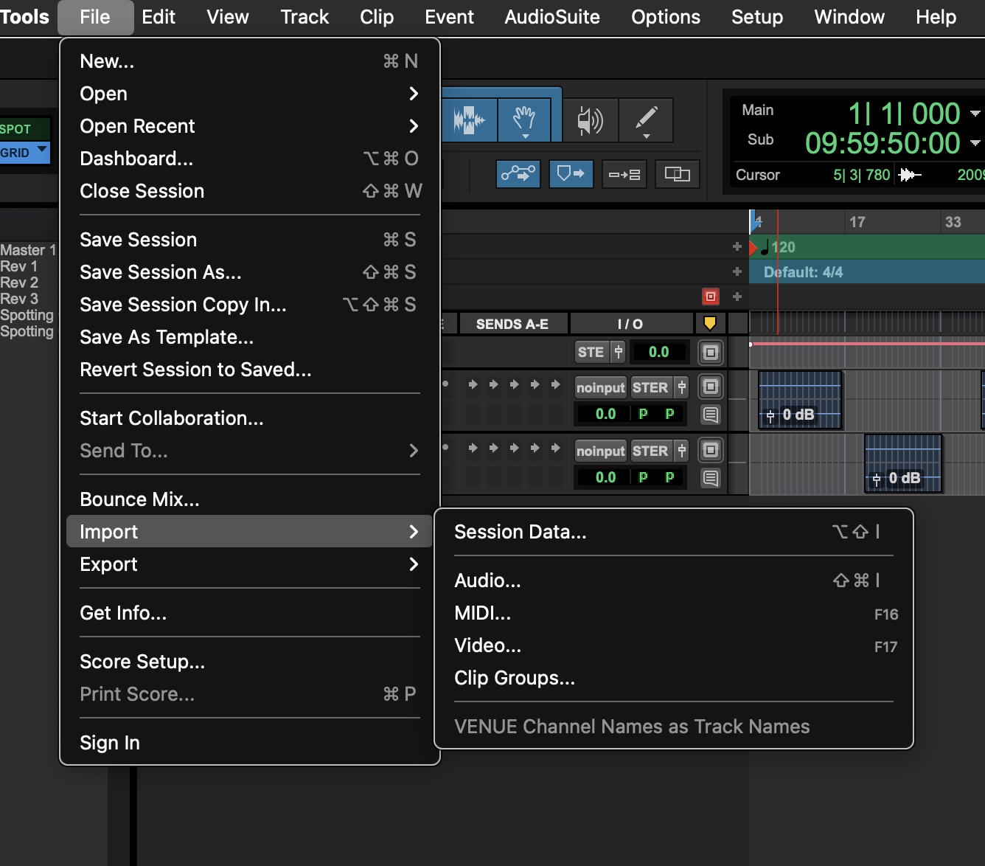Select the Pencil tool

click(646, 120)
